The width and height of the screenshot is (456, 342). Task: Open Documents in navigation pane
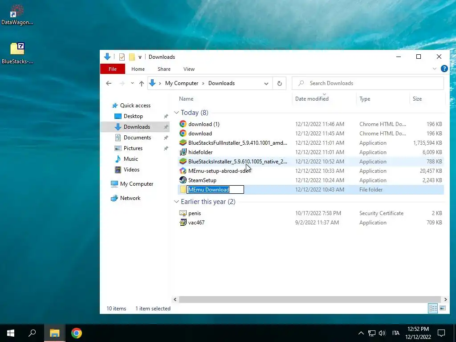137,138
